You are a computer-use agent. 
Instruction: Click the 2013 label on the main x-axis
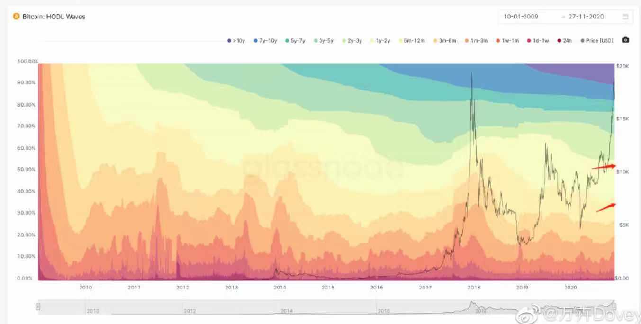pyautogui.click(x=231, y=287)
